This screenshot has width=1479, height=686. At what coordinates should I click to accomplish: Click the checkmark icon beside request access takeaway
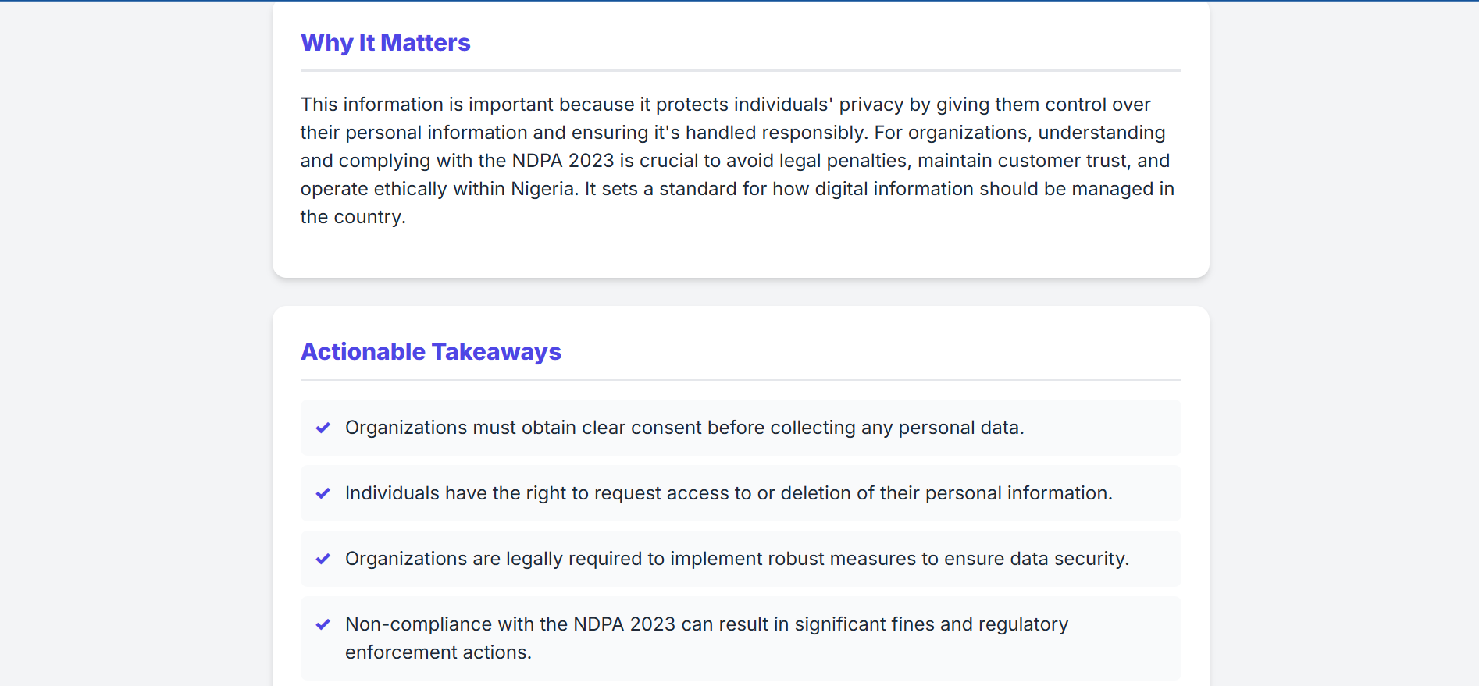point(323,493)
